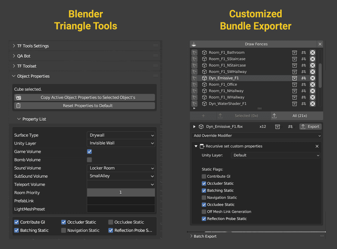This screenshot has width=337, height=249.
Task: Click the Export button
Action: click(x=310, y=127)
